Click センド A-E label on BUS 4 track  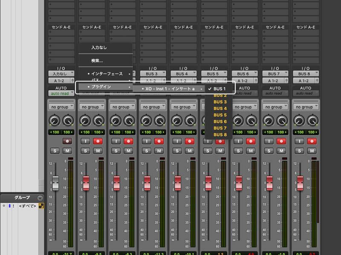183,27
